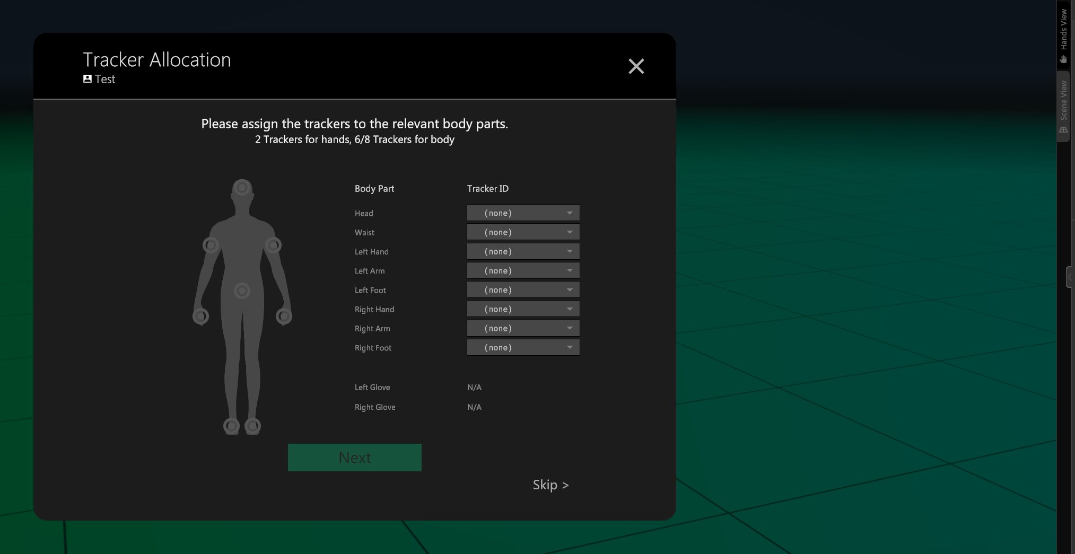The height and width of the screenshot is (554, 1075).
Task: Open the Head tracker ID dropdown
Action: (x=523, y=213)
